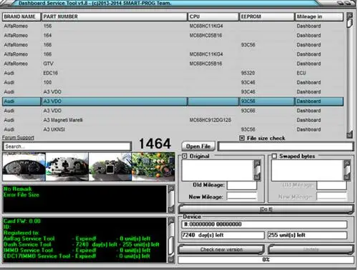The width and height of the screenshot is (358, 270).
Task: Select AlfaRomeo 164 row
Action: tap(173, 36)
